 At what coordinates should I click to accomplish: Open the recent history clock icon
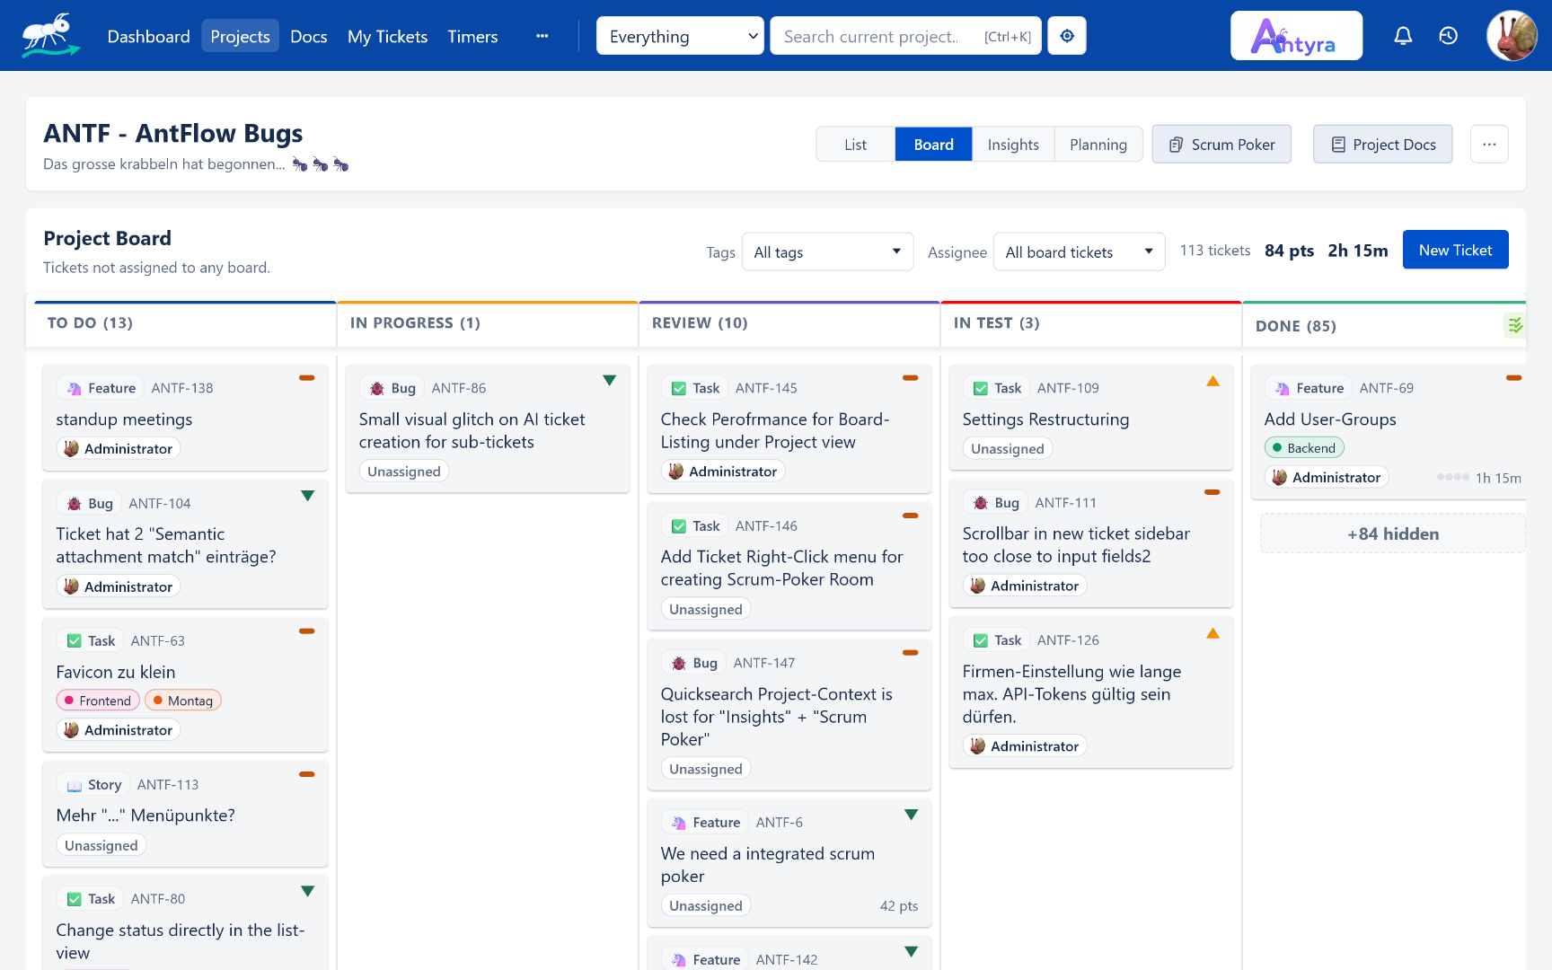(1448, 36)
